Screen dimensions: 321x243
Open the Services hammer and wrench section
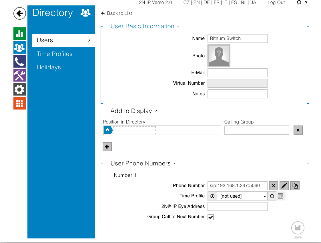[x=20, y=76]
